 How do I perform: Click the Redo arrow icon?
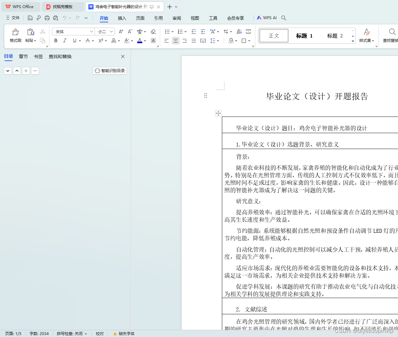78,18
